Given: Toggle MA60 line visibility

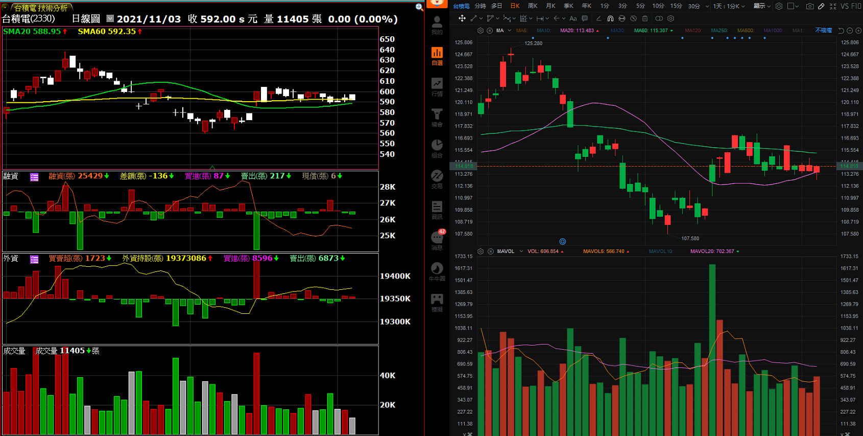Looking at the screenshot, I should pos(653,31).
